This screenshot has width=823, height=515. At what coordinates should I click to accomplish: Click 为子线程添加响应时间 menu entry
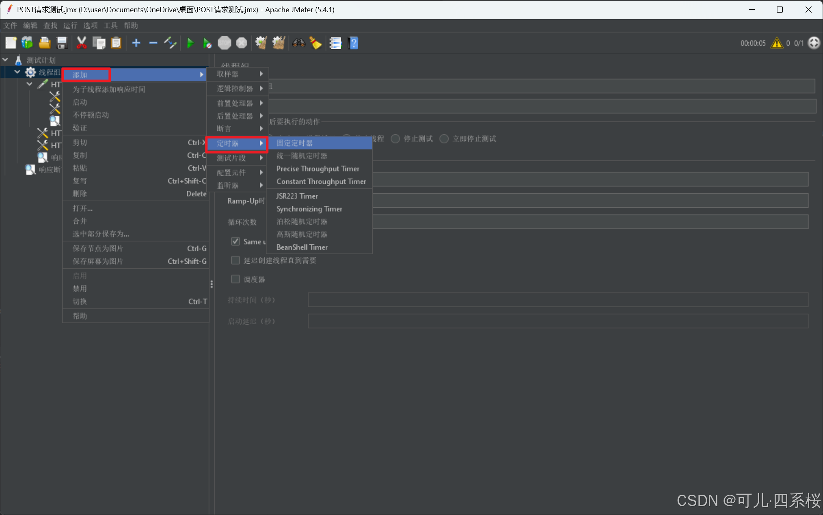[109, 89]
